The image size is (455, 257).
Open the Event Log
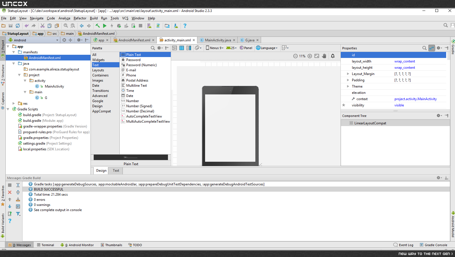point(403,245)
